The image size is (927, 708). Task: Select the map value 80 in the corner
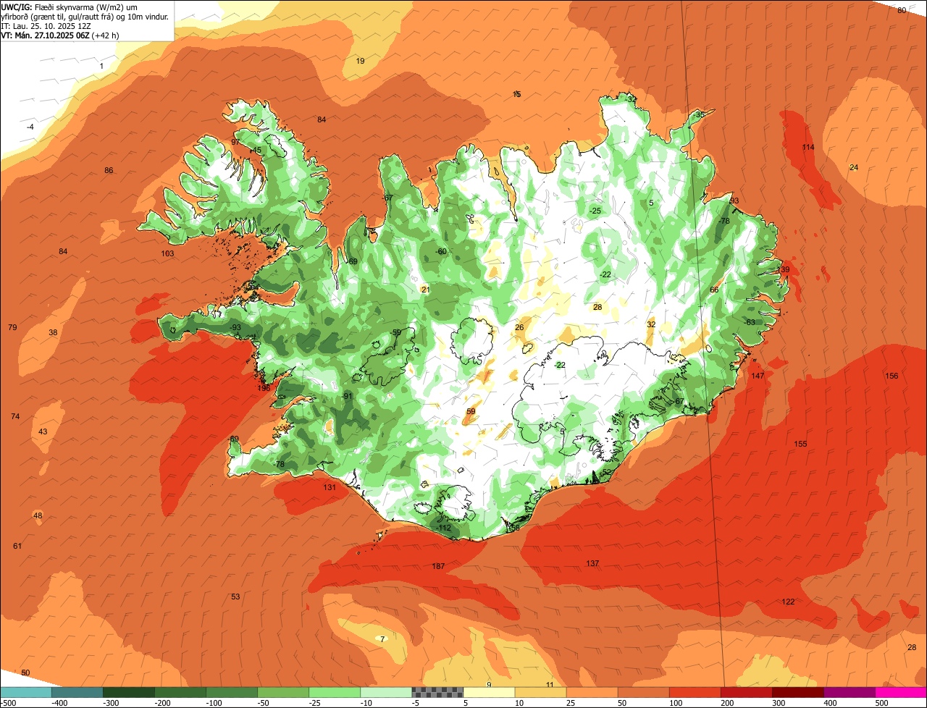click(x=902, y=10)
